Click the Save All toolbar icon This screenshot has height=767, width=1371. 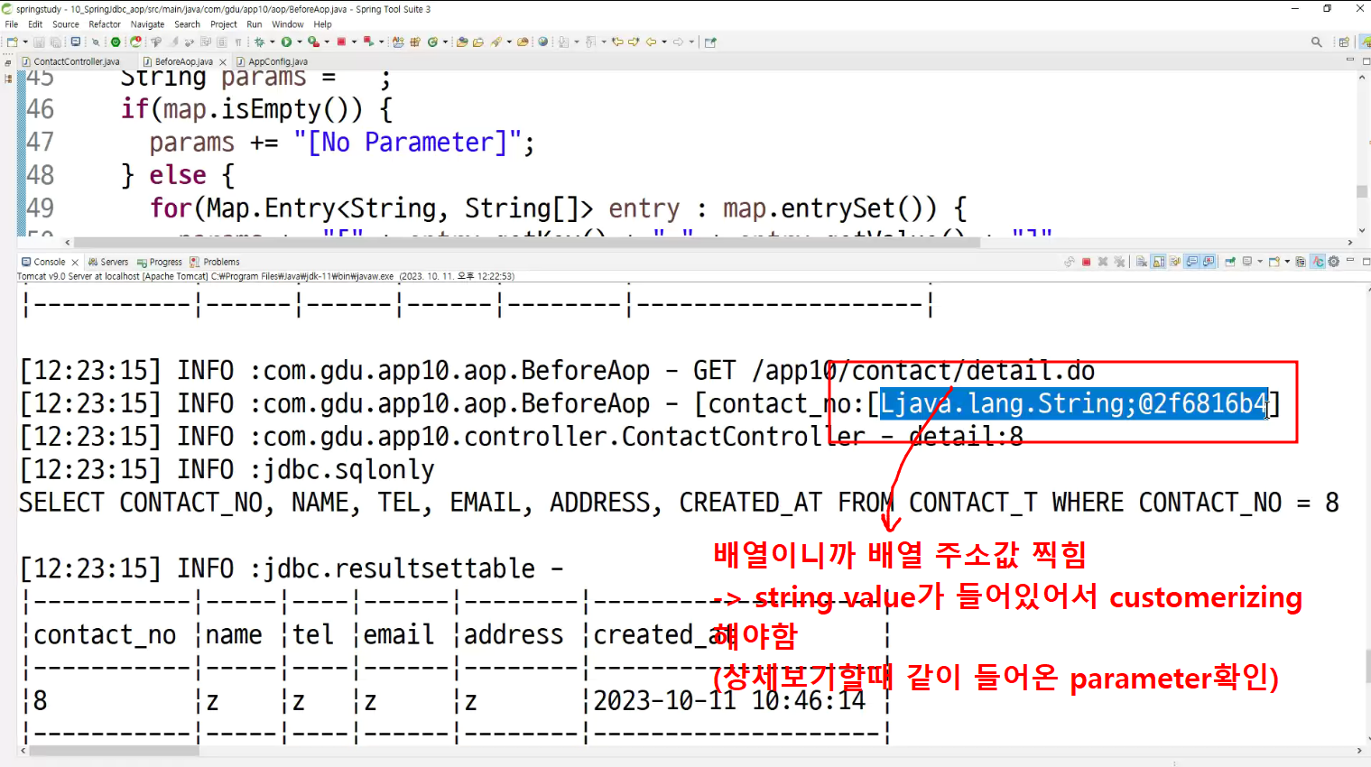coord(56,42)
